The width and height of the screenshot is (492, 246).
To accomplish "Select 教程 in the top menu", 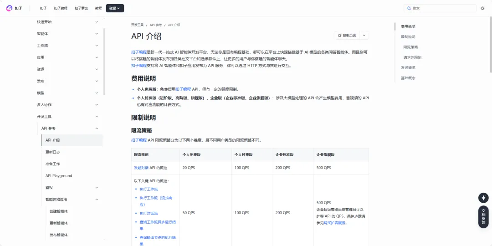I will [98, 9].
